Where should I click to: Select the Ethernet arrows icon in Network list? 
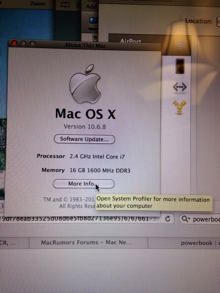[x=180, y=87]
